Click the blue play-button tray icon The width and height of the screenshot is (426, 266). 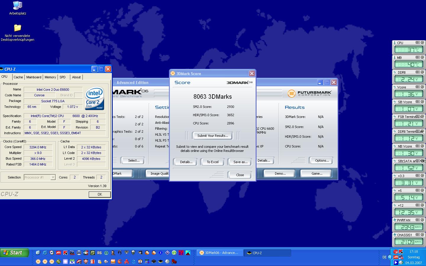click(396, 262)
